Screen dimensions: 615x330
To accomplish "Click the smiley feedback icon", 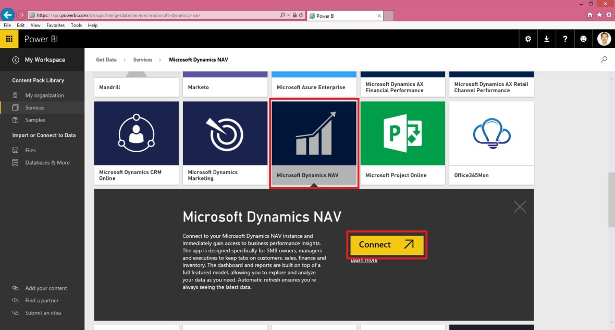I will pos(583,39).
